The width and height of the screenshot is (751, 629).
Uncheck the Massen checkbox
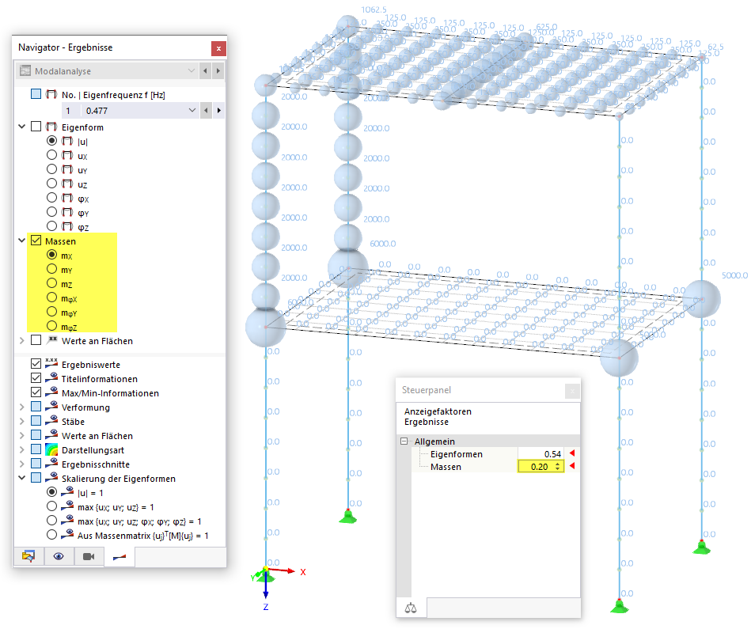(x=36, y=241)
